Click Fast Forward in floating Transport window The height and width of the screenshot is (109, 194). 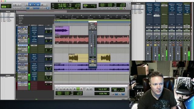[67, 89]
